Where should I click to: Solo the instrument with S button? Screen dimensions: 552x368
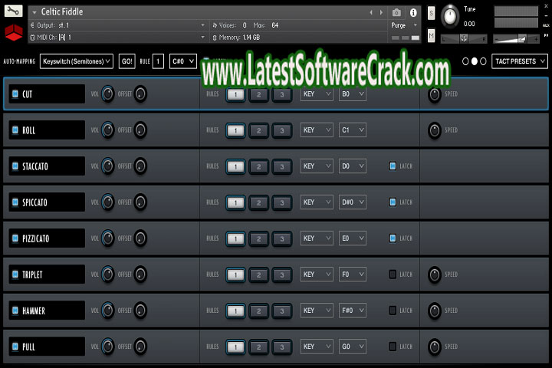pyautogui.click(x=431, y=13)
